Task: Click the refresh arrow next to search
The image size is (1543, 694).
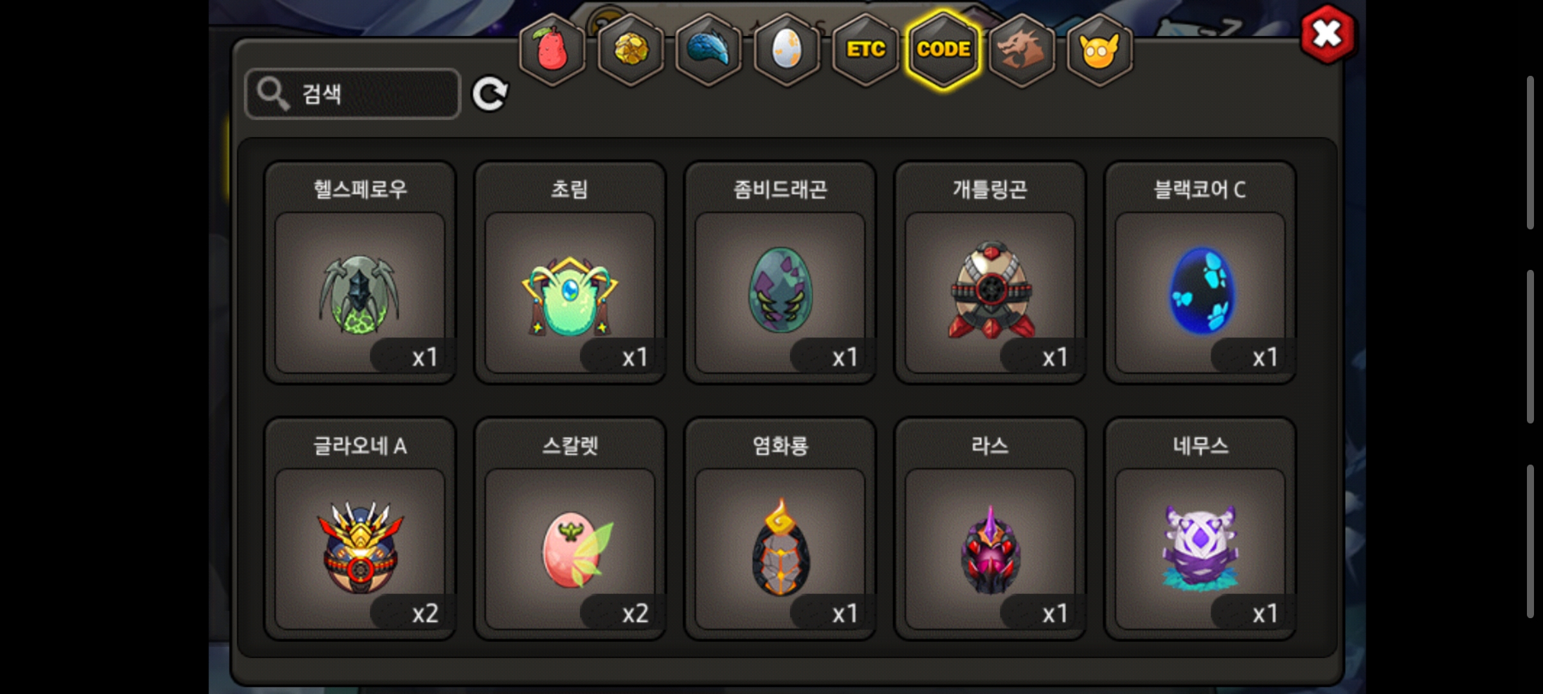Action: (x=490, y=94)
